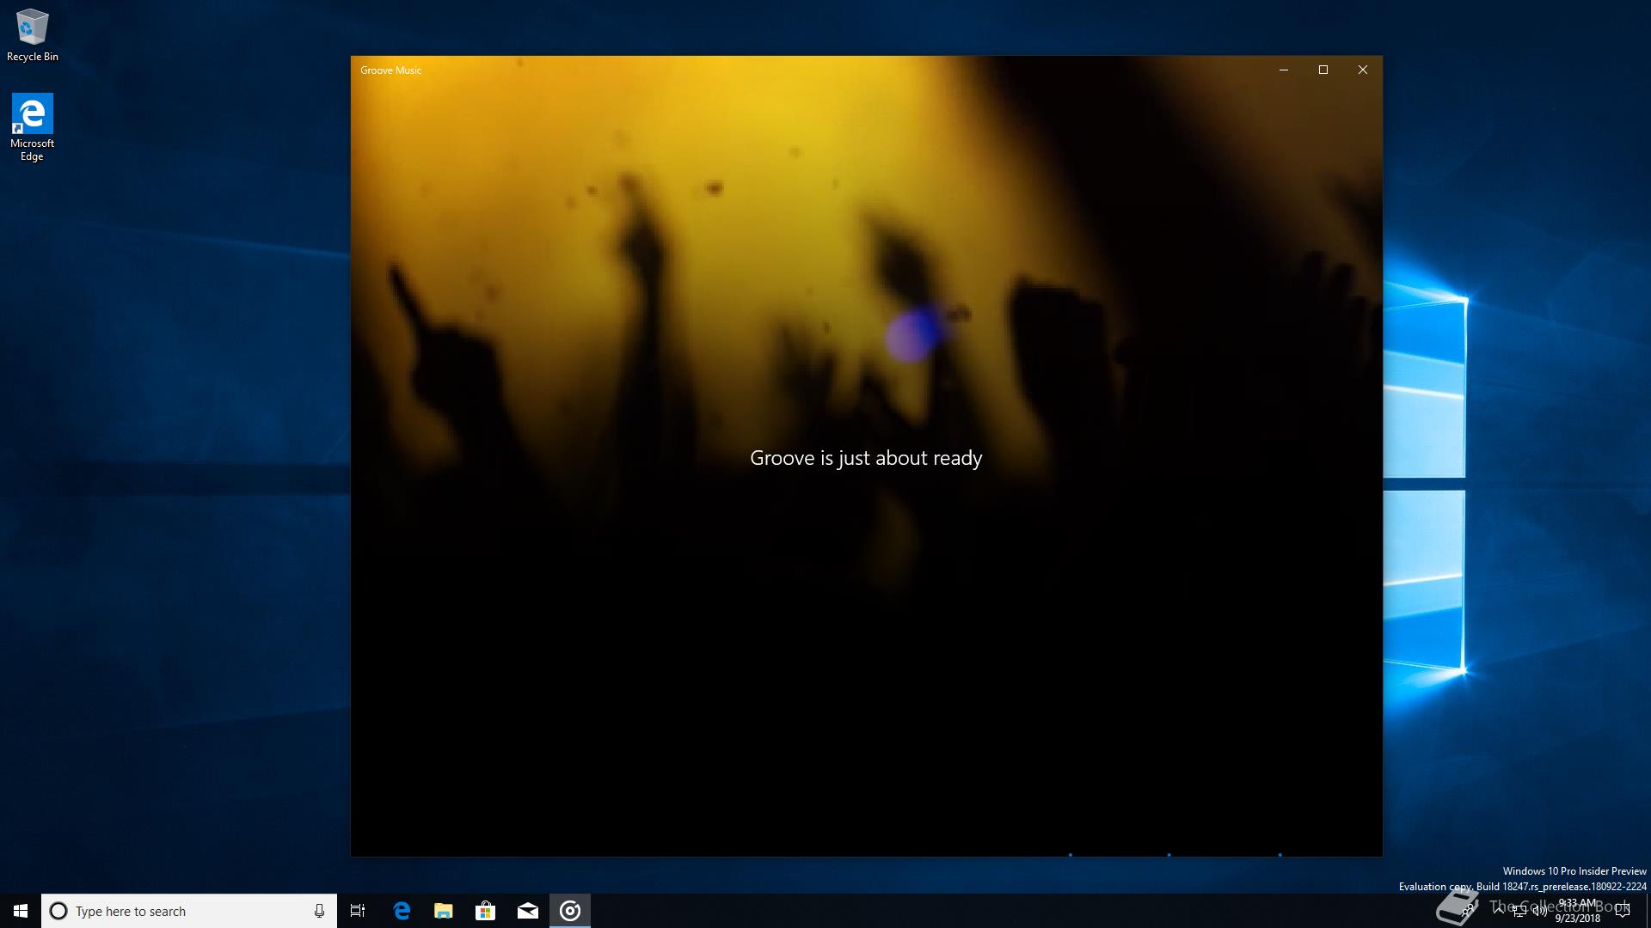This screenshot has height=928, width=1651.
Task: Minimize the Groove Music window
Action: click(x=1284, y=70)
